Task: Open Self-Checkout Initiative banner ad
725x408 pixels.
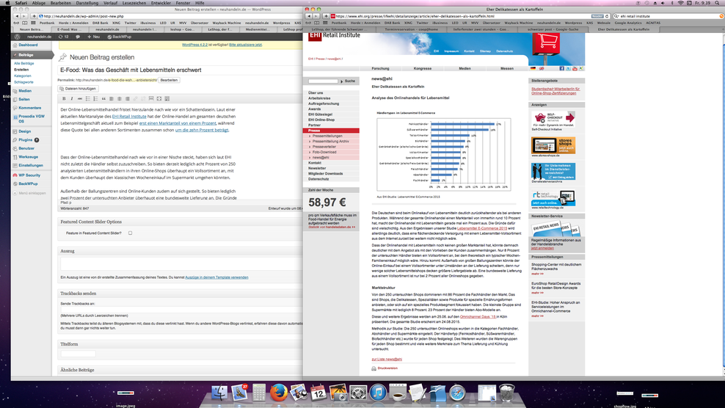Action: click(x=553, y=120)
